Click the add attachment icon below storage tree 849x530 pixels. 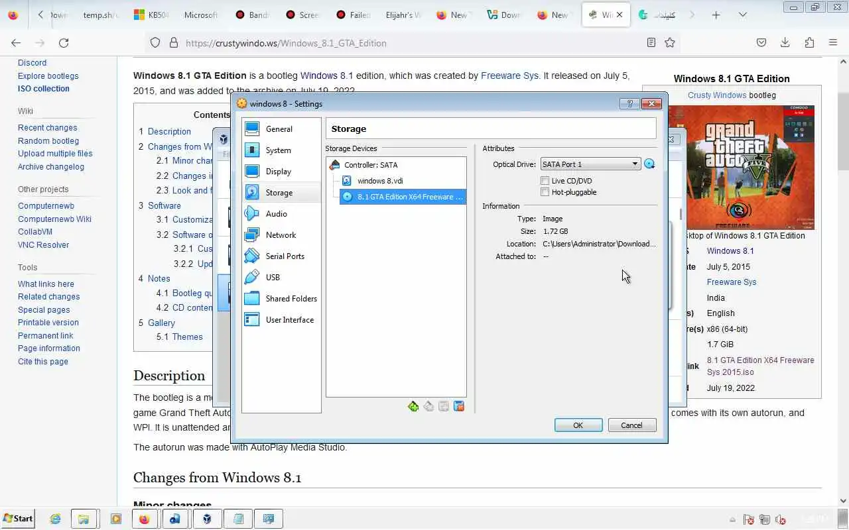[x=444, y=406]
